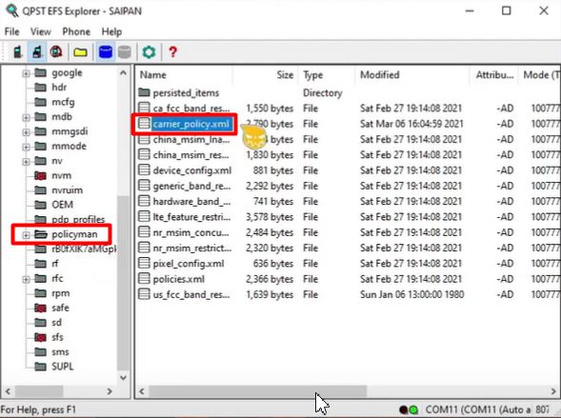
Task: Click the nvm red locked folder icon
Action: point(40,175)
